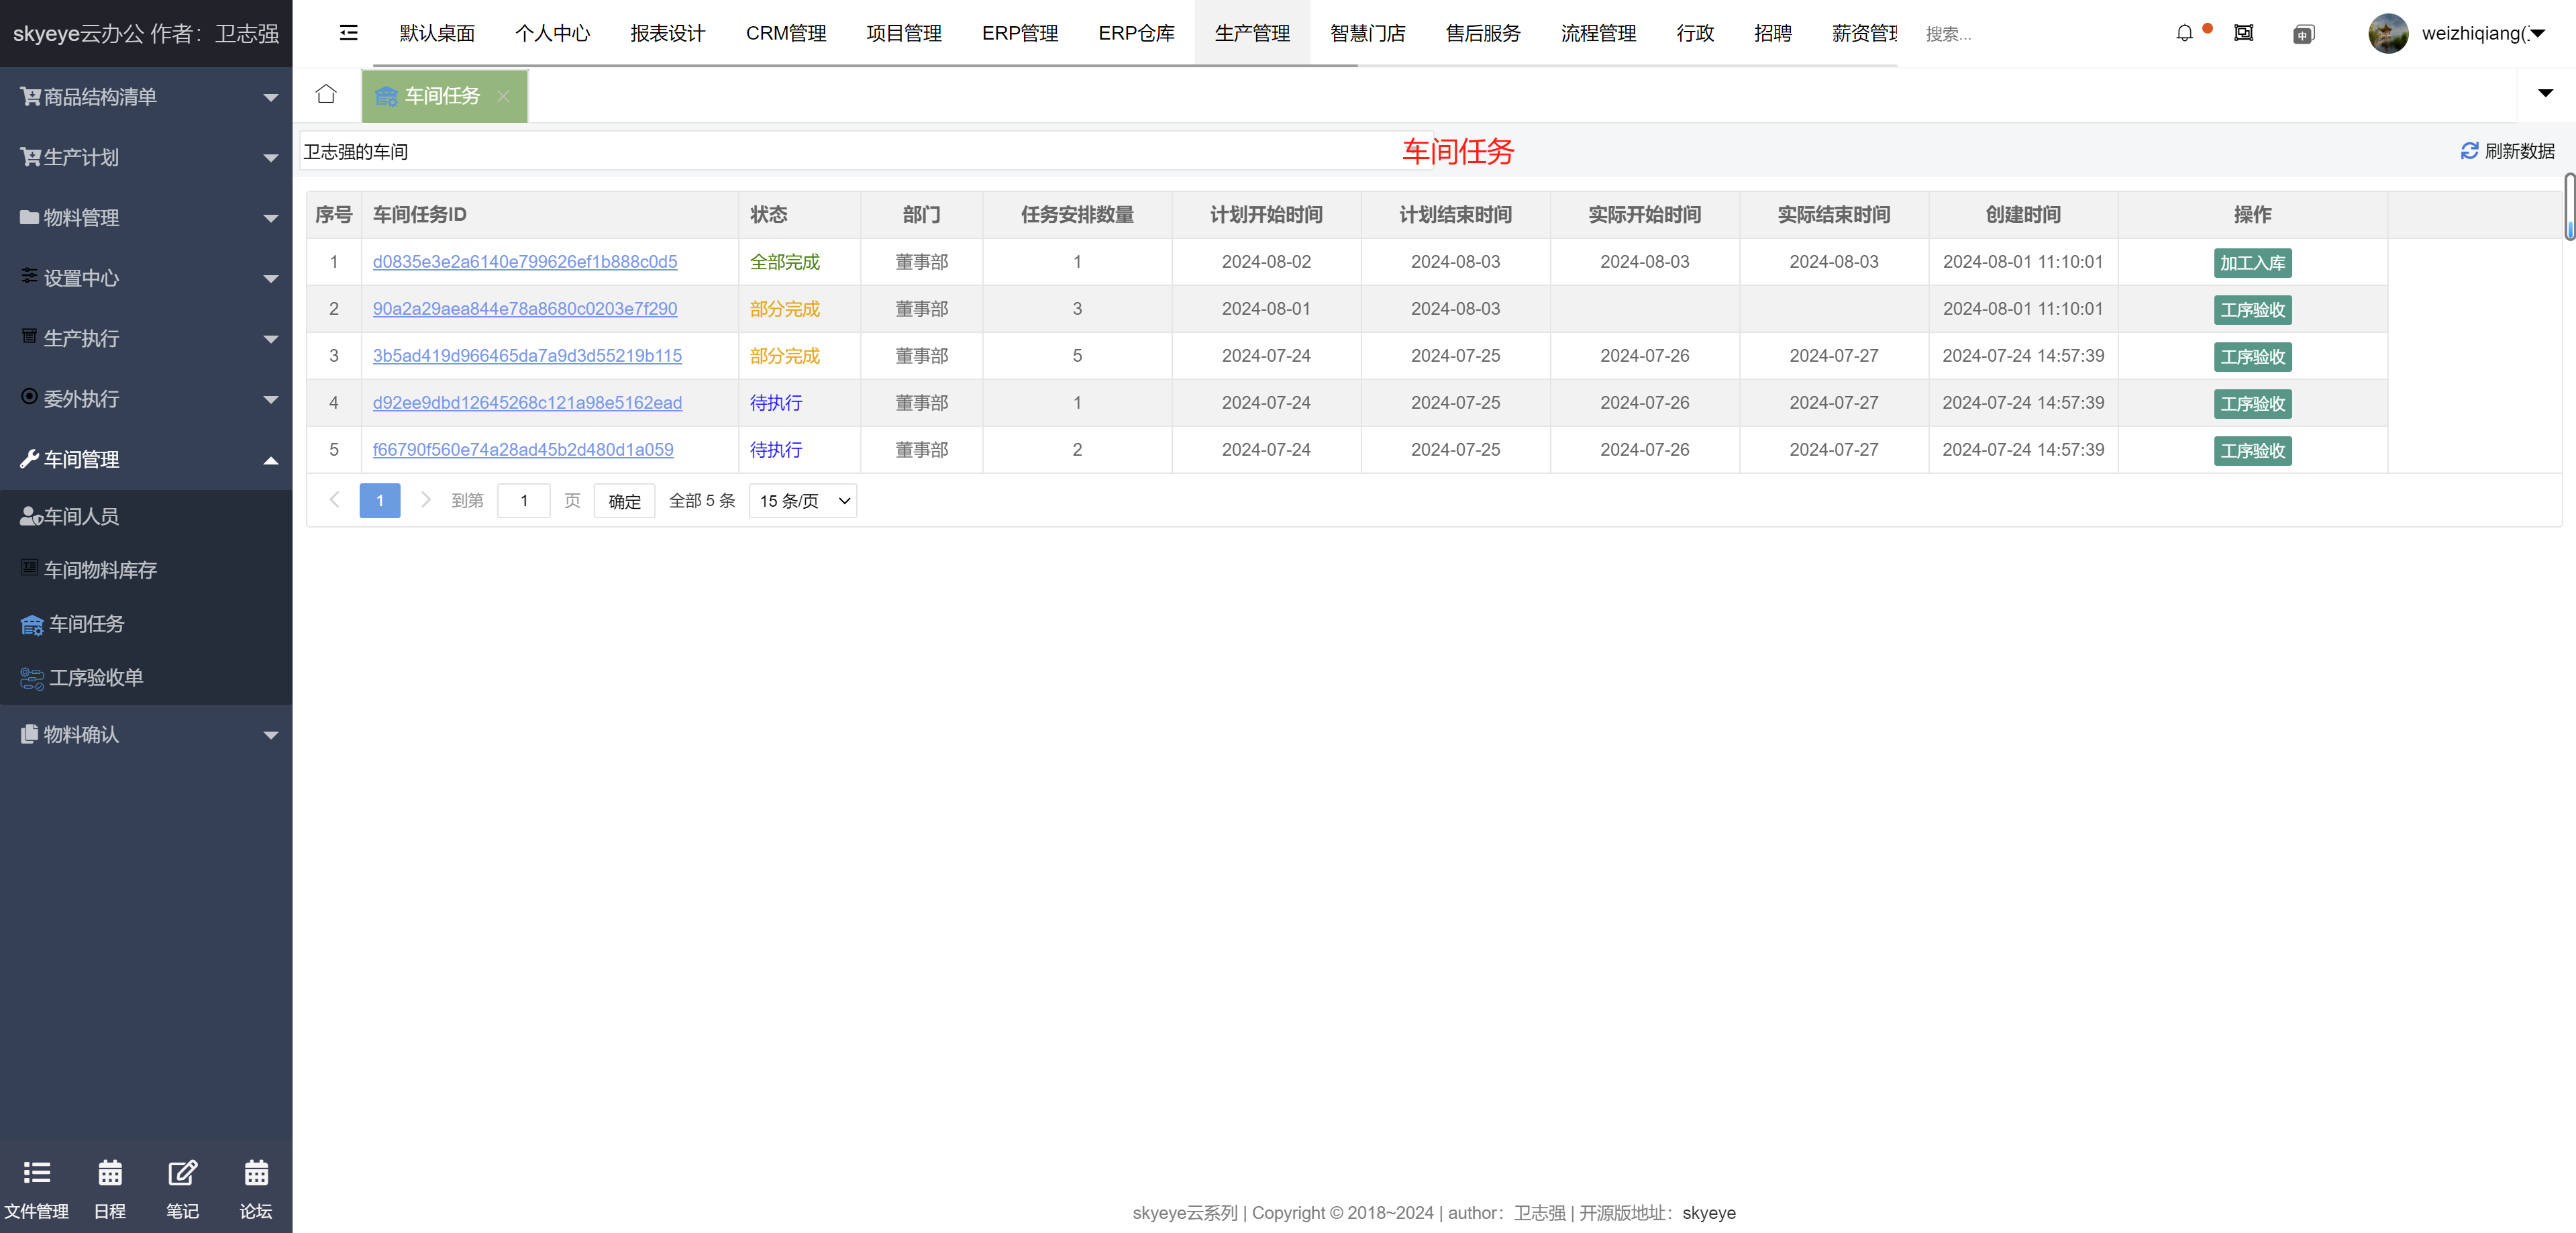Click the page number jump input field

click(x=523, y=501)
